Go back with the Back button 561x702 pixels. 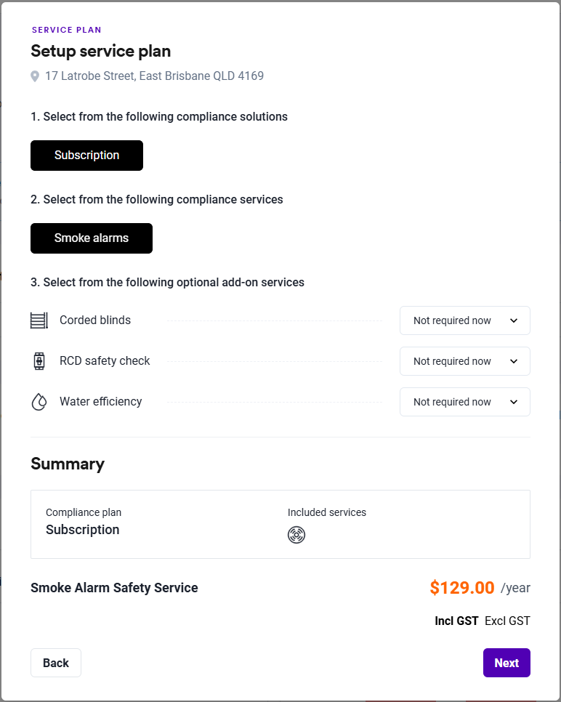[x=56, y=663]
